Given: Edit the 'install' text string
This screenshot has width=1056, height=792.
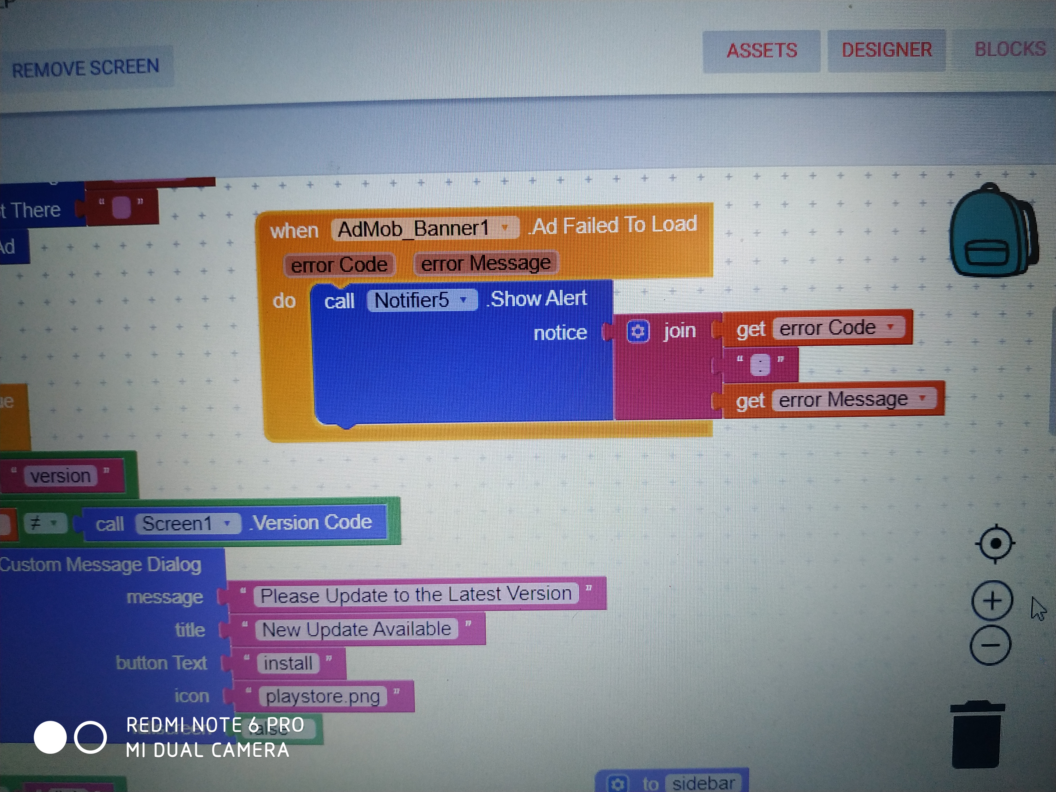Looking at the screenshot, I should [x=288, y=663].
